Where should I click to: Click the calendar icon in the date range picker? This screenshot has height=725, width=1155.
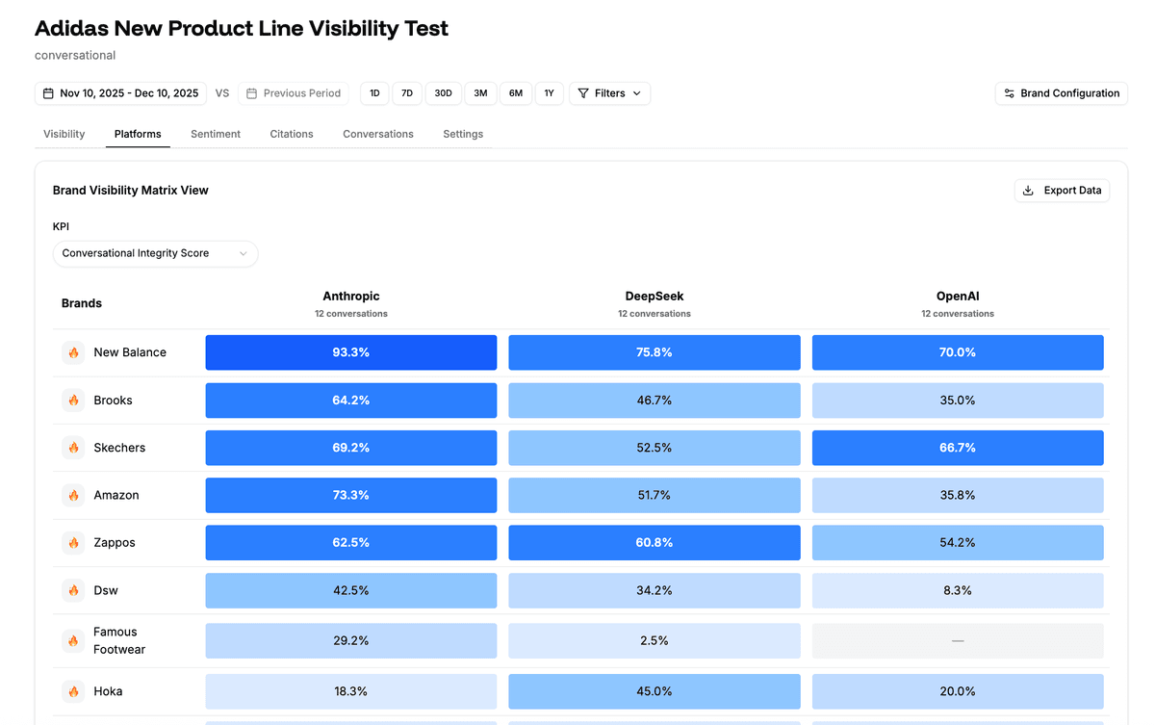click(48, 92)
